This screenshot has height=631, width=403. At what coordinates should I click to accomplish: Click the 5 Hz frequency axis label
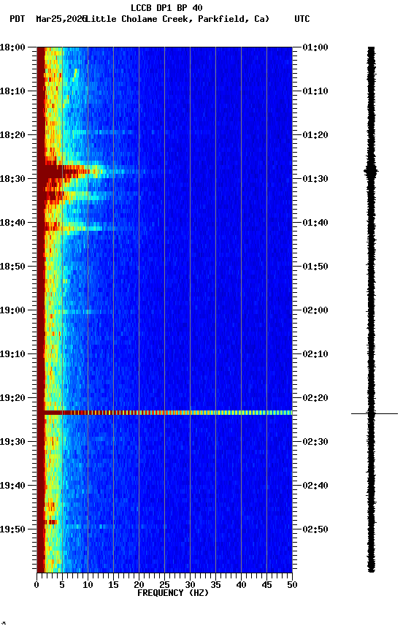click(x=62, y=585)
